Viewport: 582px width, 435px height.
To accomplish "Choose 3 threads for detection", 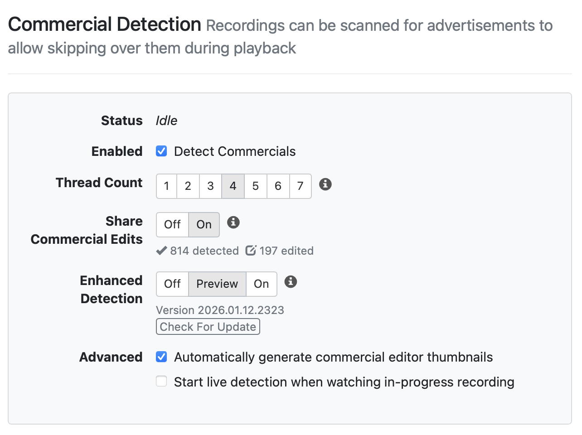I will click(210, 186).
